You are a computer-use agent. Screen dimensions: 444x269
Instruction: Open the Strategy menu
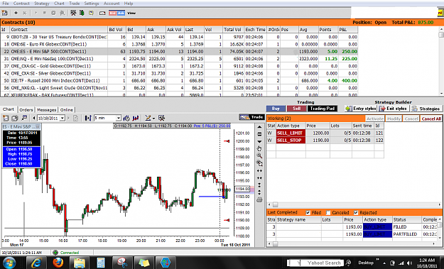click(x=42, y=4)
